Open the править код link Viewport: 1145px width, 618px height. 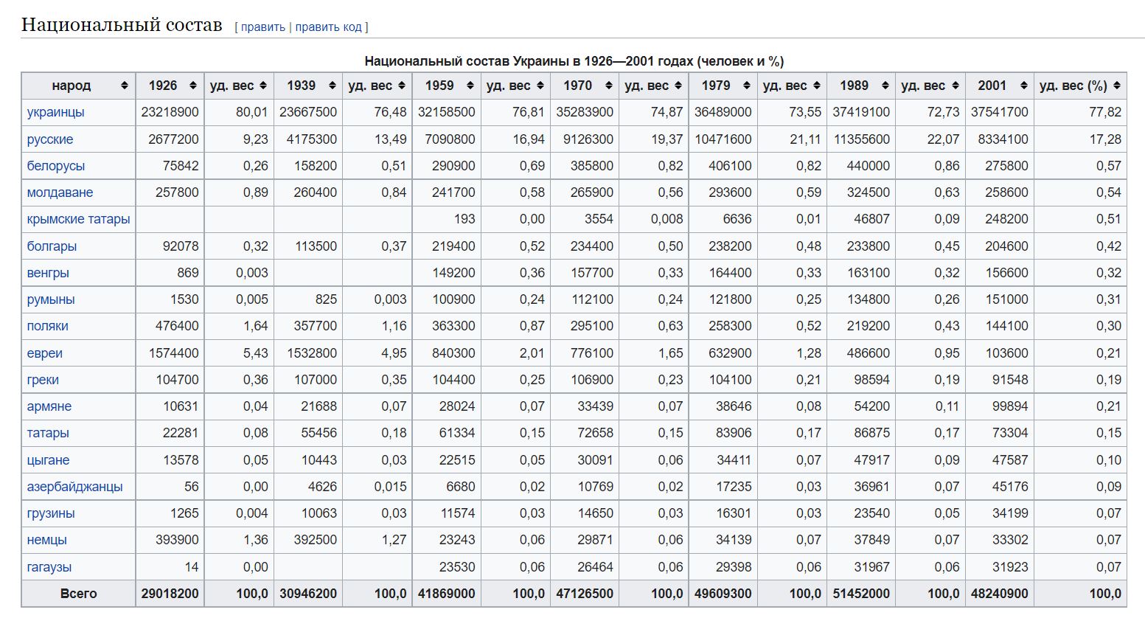pyautogui.click(x=328, y=27)
